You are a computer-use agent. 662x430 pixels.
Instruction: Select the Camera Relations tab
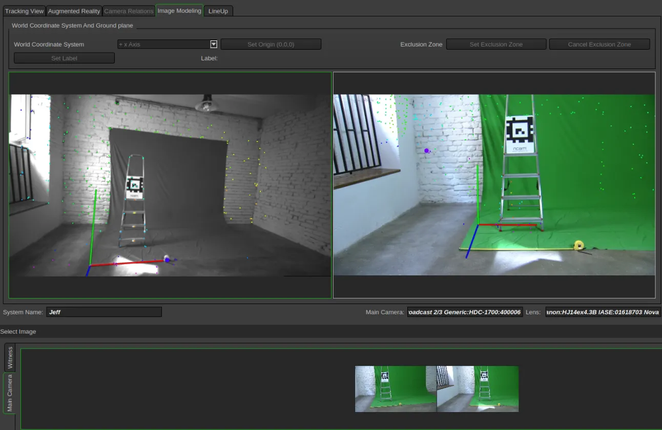[x=129, y=11]
